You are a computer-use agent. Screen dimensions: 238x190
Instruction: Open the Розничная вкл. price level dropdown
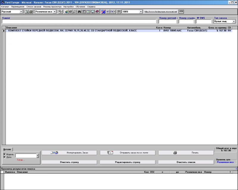55,12
